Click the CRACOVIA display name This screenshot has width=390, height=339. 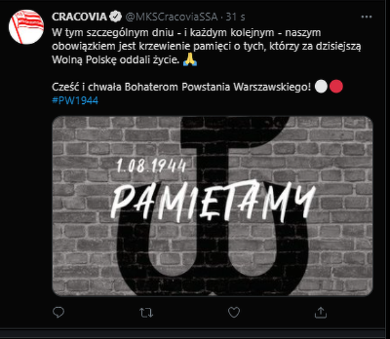click(x=79, y=17)
